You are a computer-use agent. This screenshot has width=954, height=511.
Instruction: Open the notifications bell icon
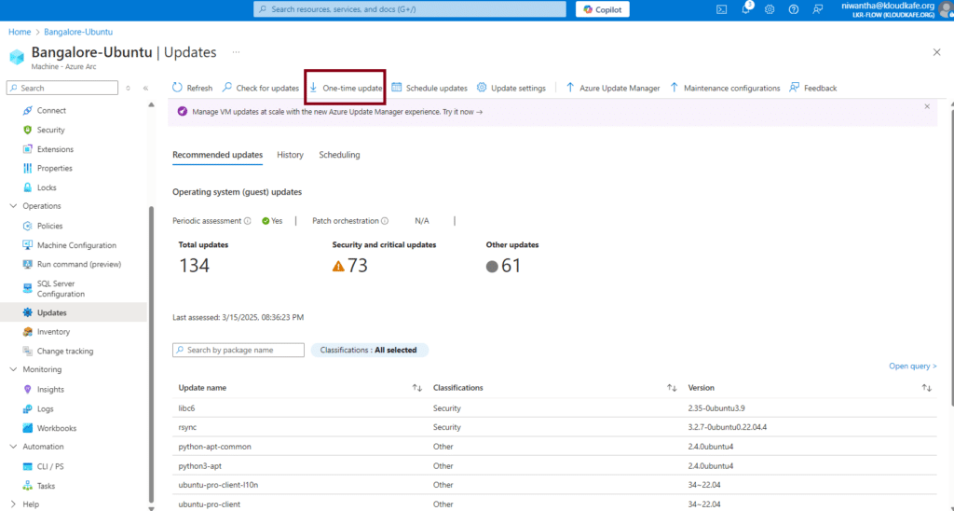(746, 9)
